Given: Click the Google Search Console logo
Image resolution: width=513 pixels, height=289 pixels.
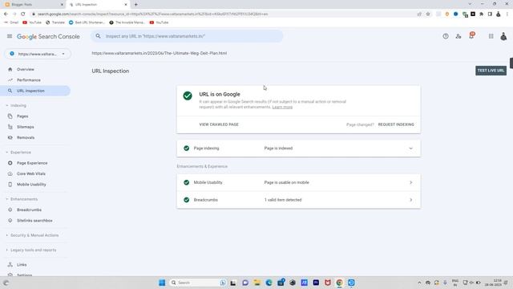Looking at the screenshot, I should (48, 36).
